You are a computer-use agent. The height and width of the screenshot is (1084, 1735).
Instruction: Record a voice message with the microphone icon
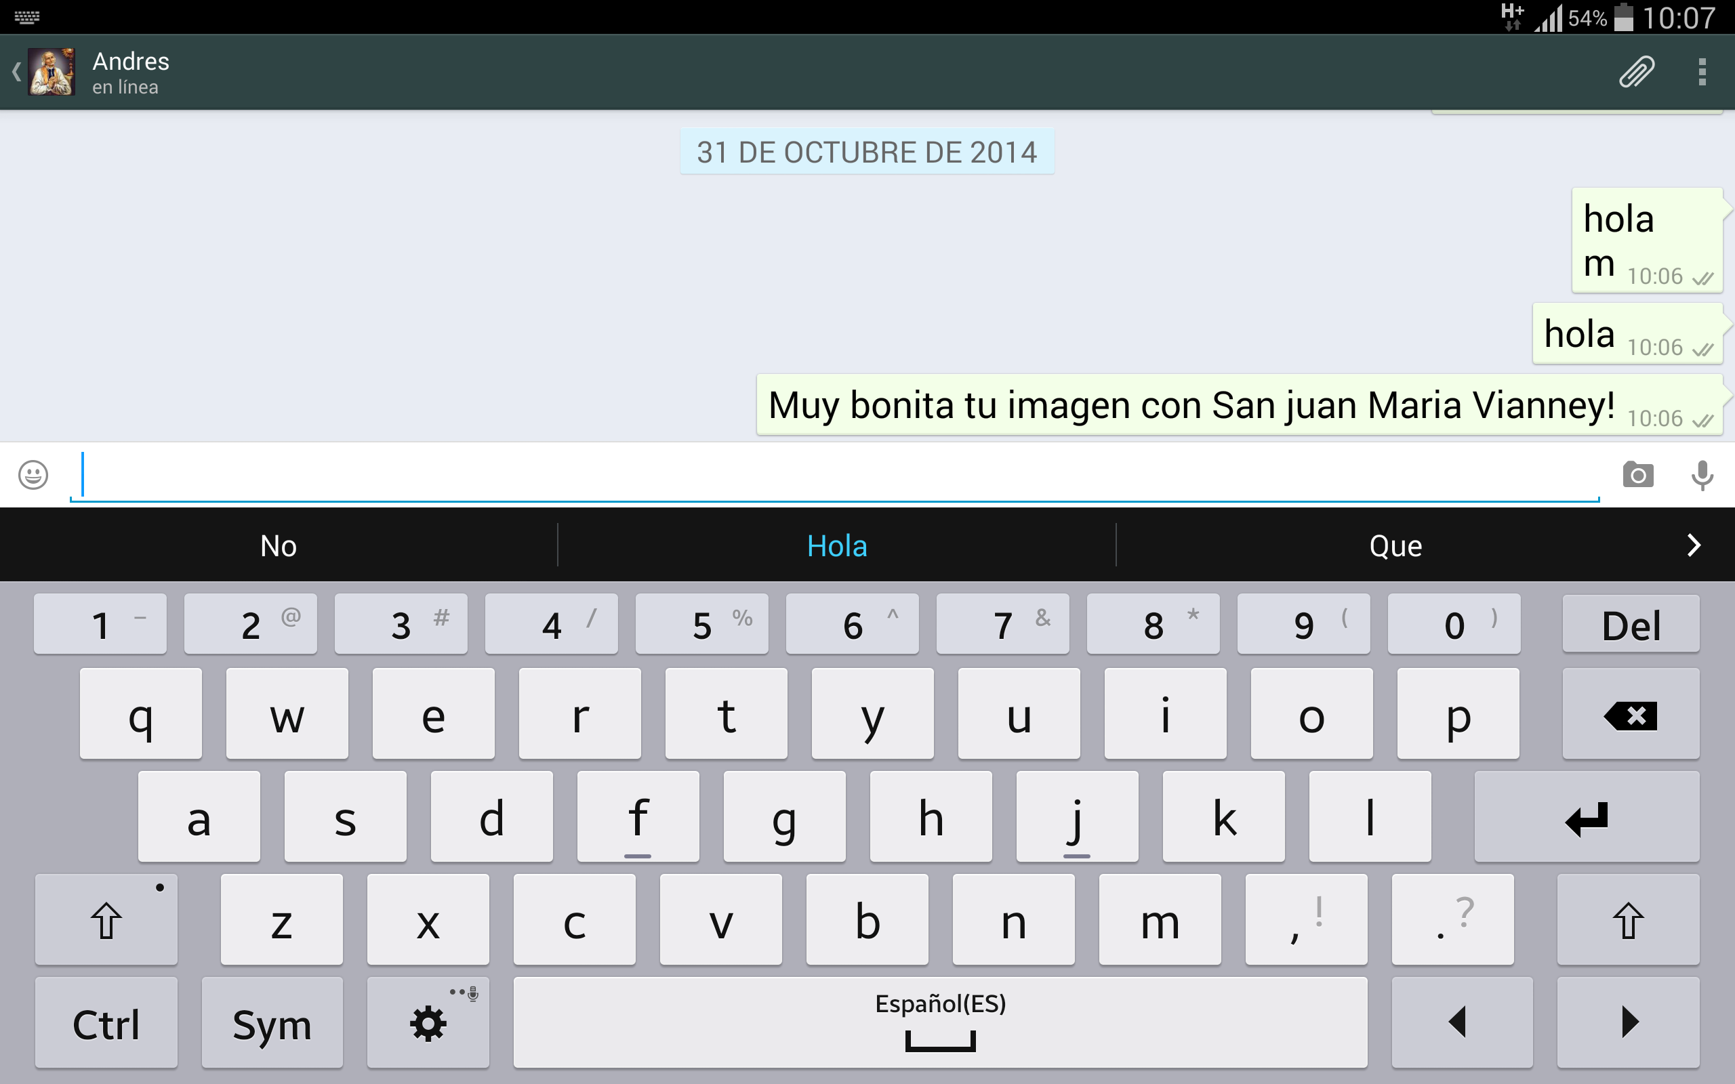[x=1703, y=475]
